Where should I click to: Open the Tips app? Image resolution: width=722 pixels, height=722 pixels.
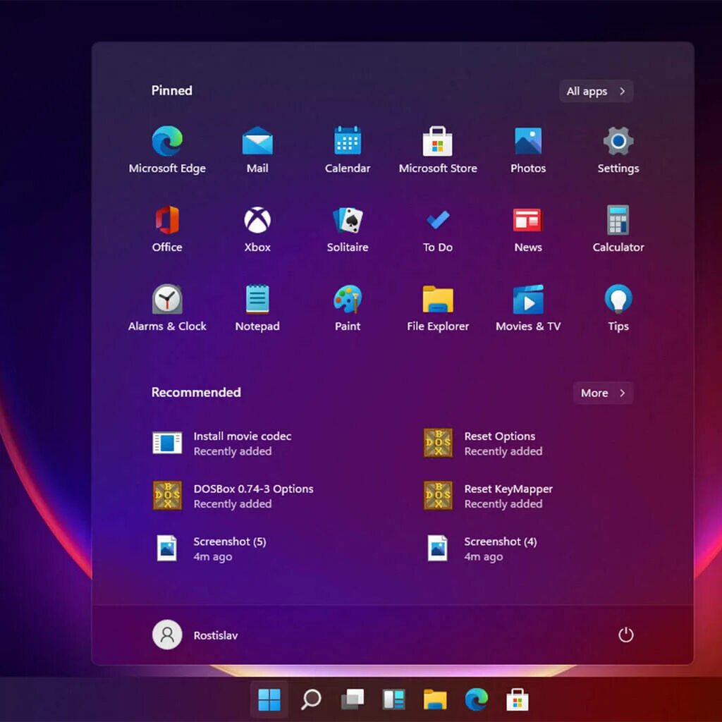[x=618, y=308]
